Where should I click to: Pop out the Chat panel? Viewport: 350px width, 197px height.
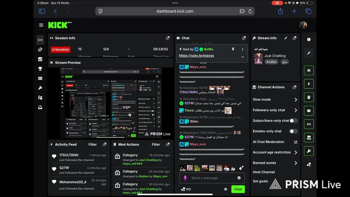pyautogui.click(x=244, y=38)
